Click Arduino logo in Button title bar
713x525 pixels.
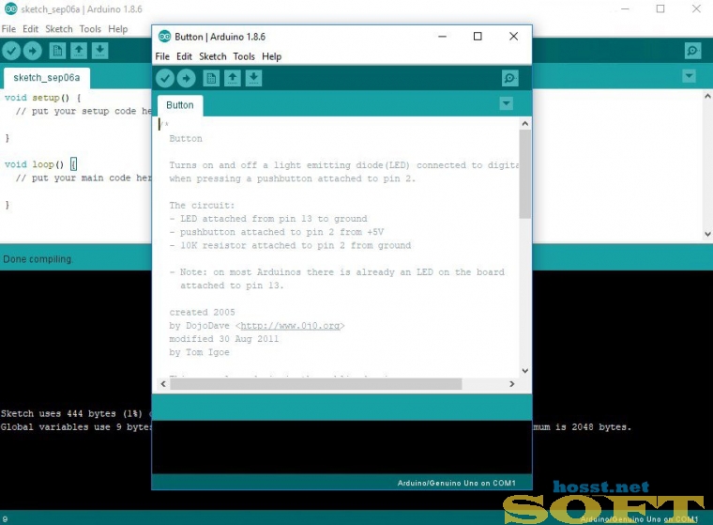click(x=164, y=37)
